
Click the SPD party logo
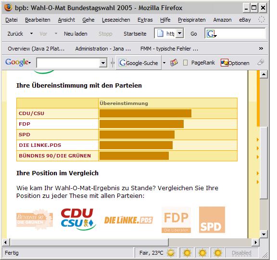(x=212, y=220)
